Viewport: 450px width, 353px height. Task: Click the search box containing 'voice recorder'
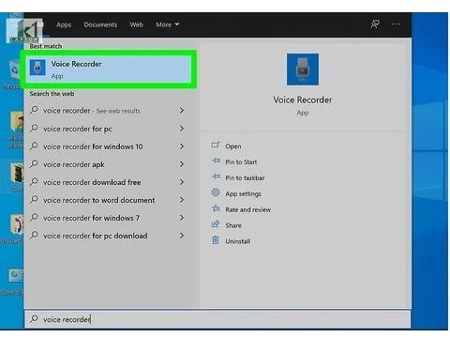217,319
